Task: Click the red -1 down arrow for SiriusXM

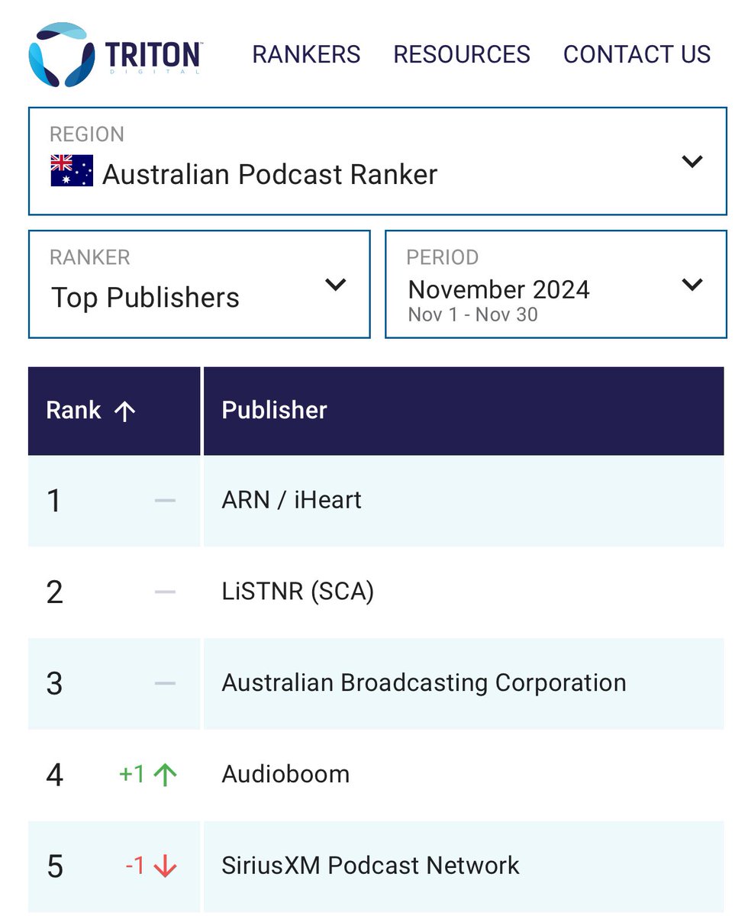Action: click(151, 866)
